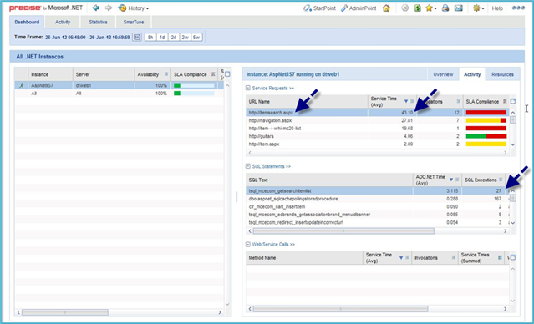Open the SQL Statements >> link
The width and height of the screenshot is (534, 324).
coord(271,166)
